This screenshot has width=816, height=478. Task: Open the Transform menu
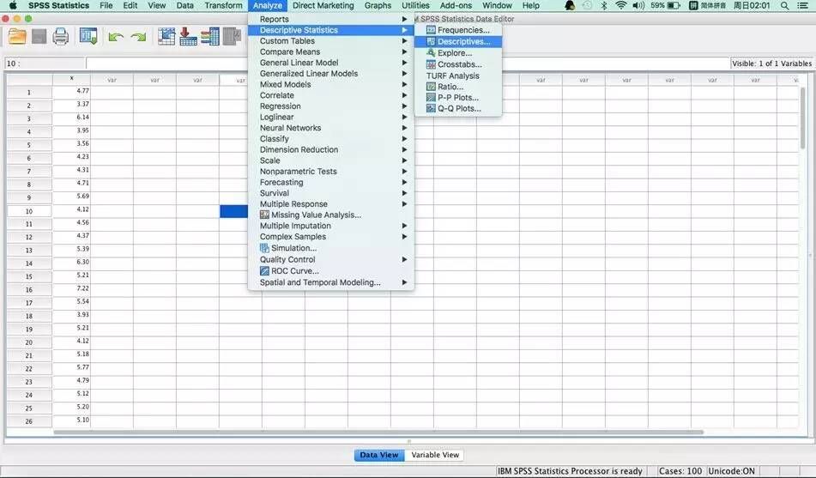click(x=223, y=5)
